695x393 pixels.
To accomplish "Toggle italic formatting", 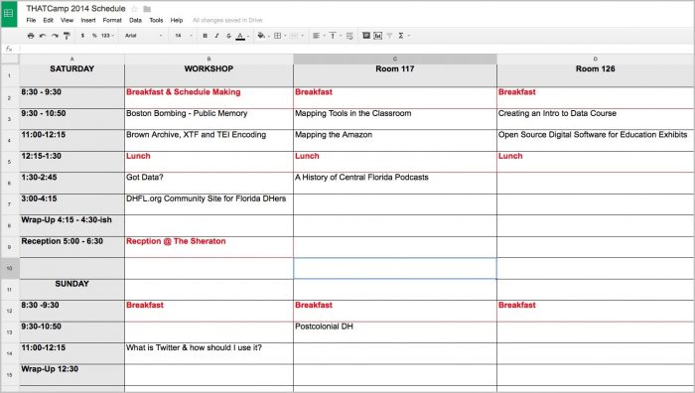I will tap(216, 36).
